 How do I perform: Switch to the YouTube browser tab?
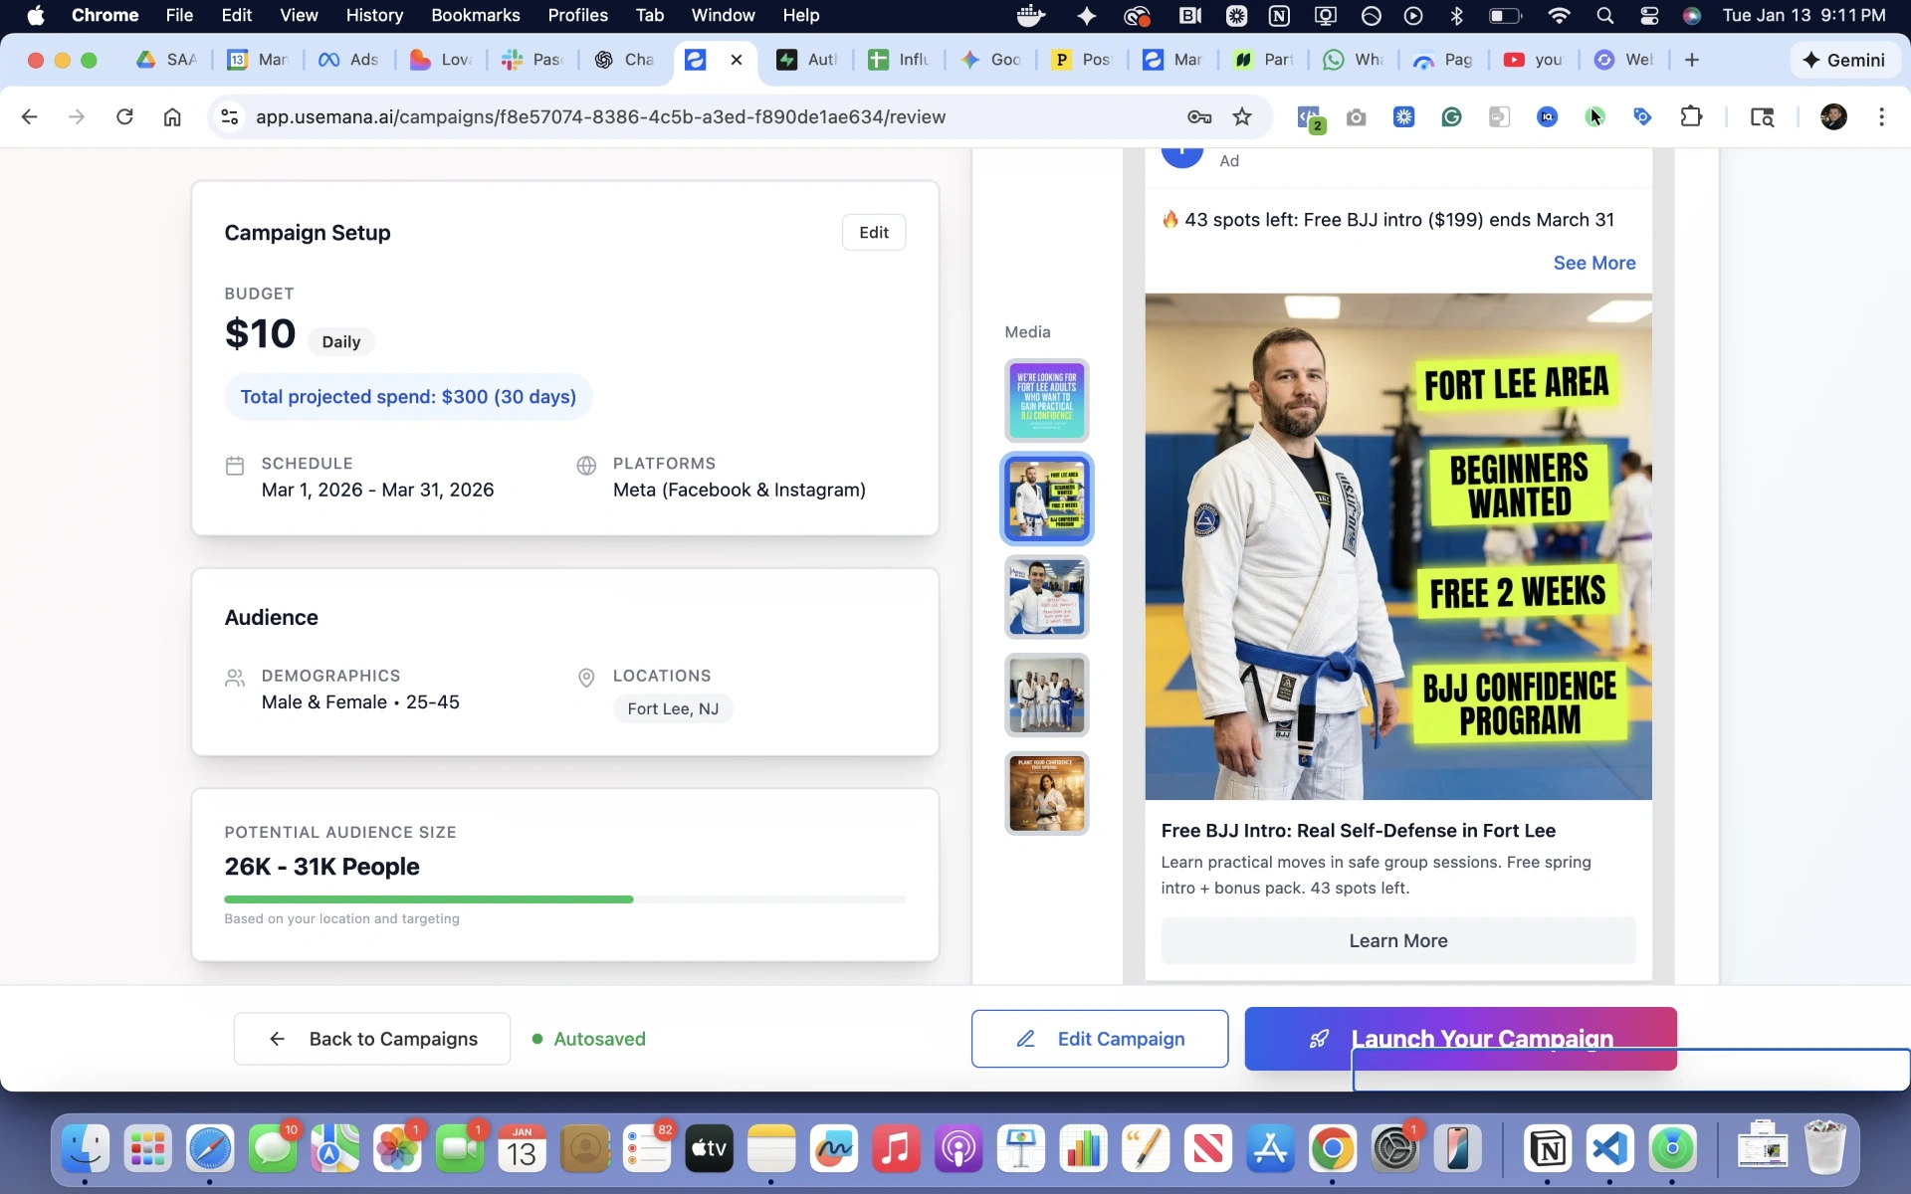coord(1533,60)
